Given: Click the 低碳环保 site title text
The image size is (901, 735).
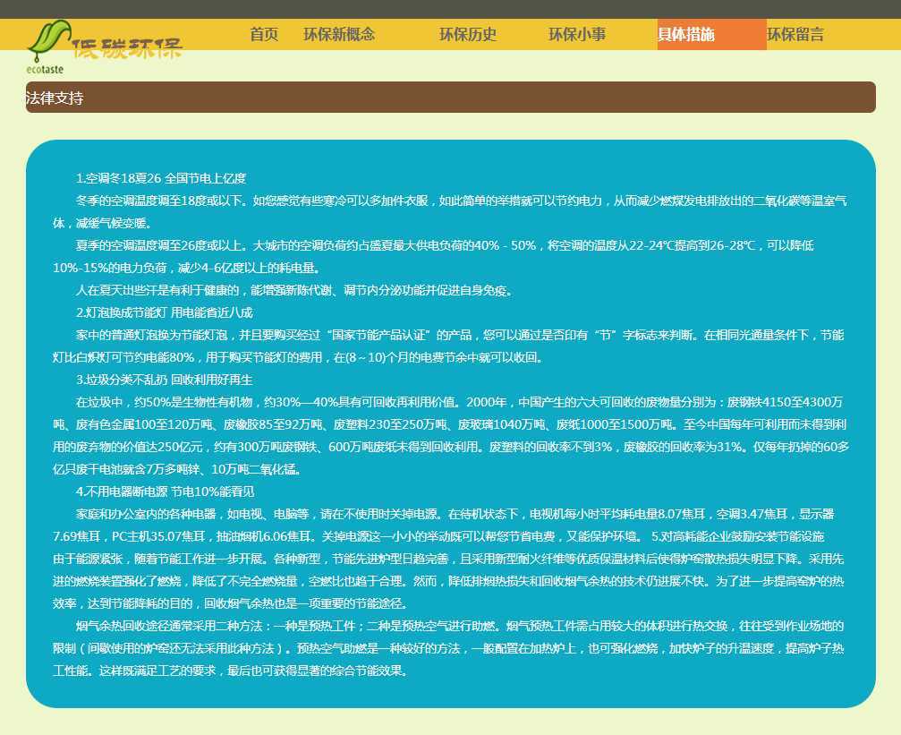Looking at the screenshot, I should point(127,48).
